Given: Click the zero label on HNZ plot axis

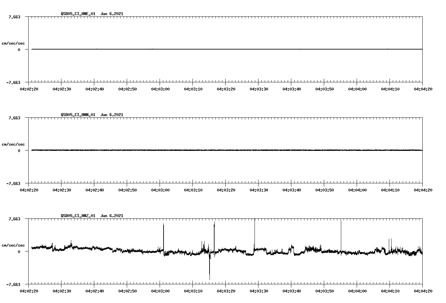Looking at the screenshot, I should pyautogui.click(x=19, y=252).
